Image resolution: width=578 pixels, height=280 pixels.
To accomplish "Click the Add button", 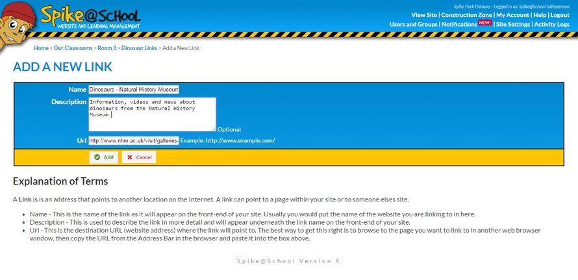I will point(103,157).
